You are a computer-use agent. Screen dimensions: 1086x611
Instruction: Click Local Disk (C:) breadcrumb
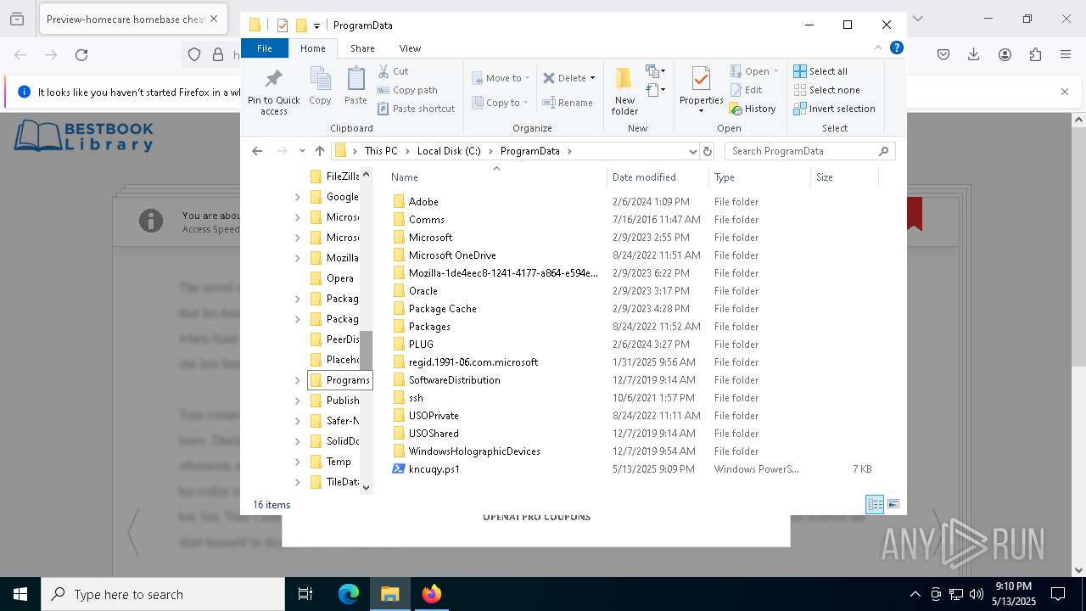pyautogui.click(x=449, y=151)
